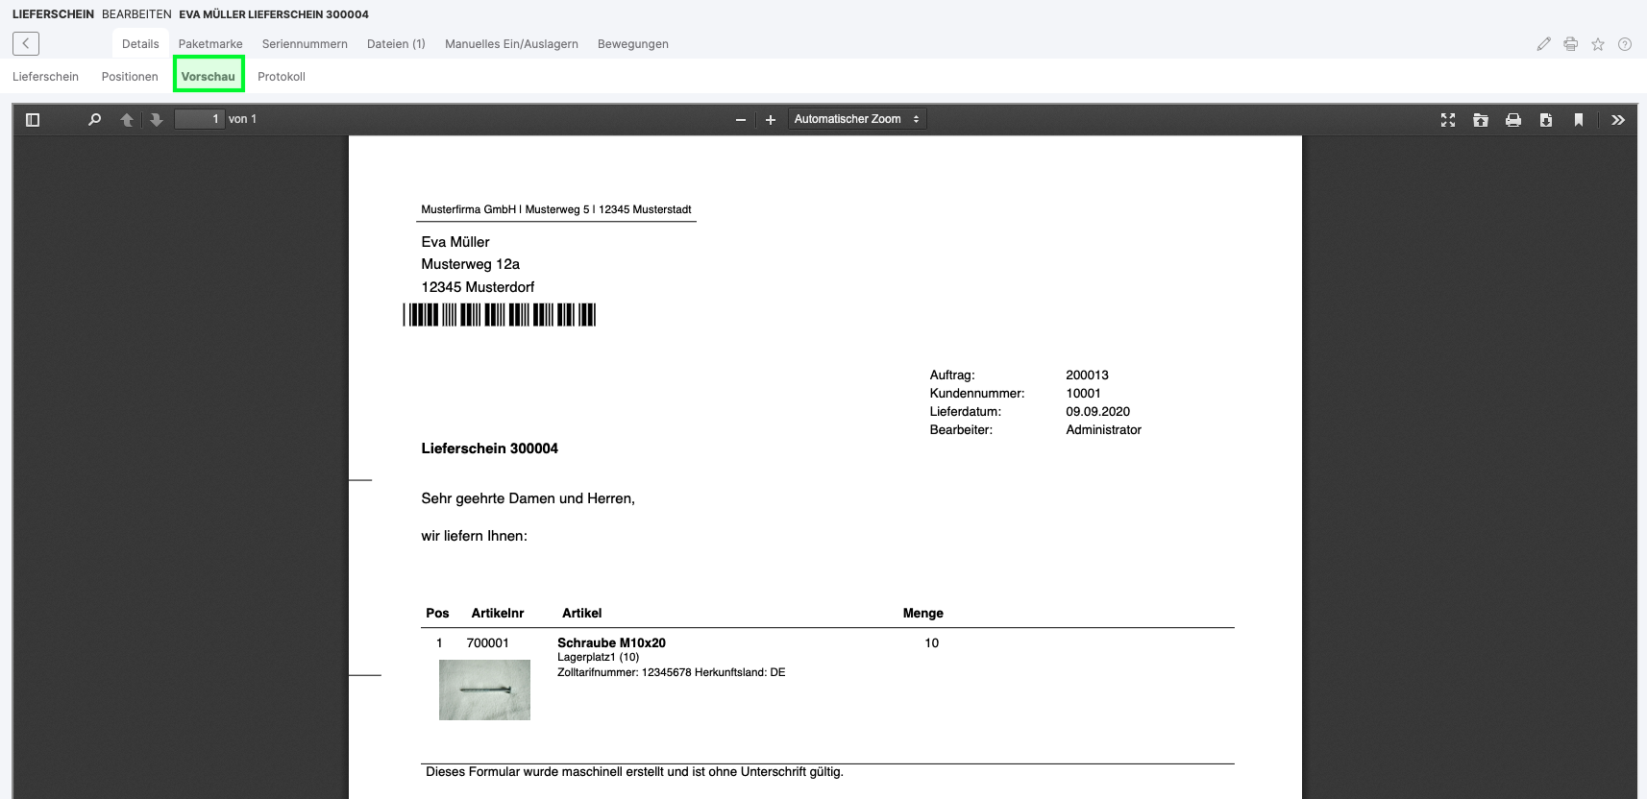
Task: Expand the PDF viewer tools menu
Action: tap(1618, 120)
